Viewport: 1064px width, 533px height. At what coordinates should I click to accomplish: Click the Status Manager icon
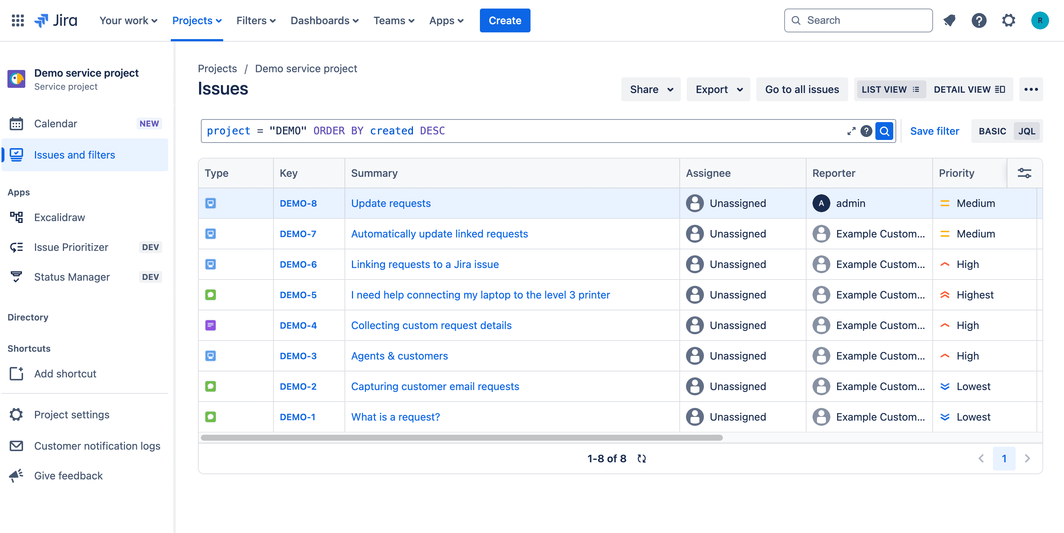pyautogui.click(x=16, y=277)
